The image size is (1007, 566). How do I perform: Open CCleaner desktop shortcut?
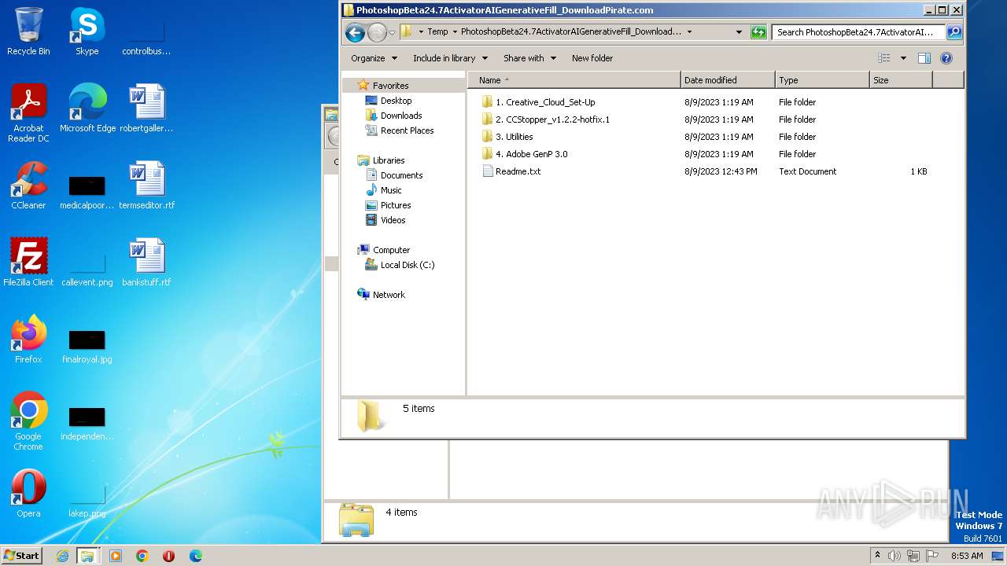pos(28,185)
